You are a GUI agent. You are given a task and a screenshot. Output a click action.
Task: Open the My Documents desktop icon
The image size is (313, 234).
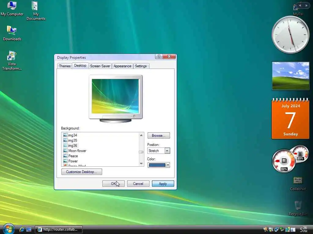coord(36,11)
